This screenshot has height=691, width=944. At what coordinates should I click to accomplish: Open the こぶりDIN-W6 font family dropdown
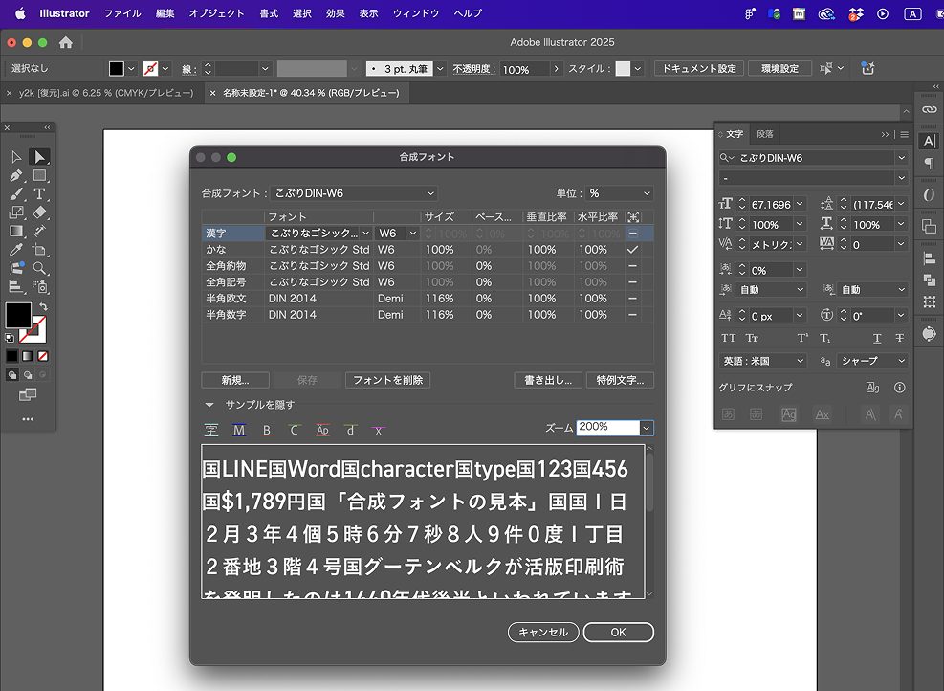click(x=901, y=158)
